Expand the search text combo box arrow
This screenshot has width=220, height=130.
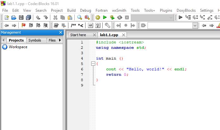[195, 26]
